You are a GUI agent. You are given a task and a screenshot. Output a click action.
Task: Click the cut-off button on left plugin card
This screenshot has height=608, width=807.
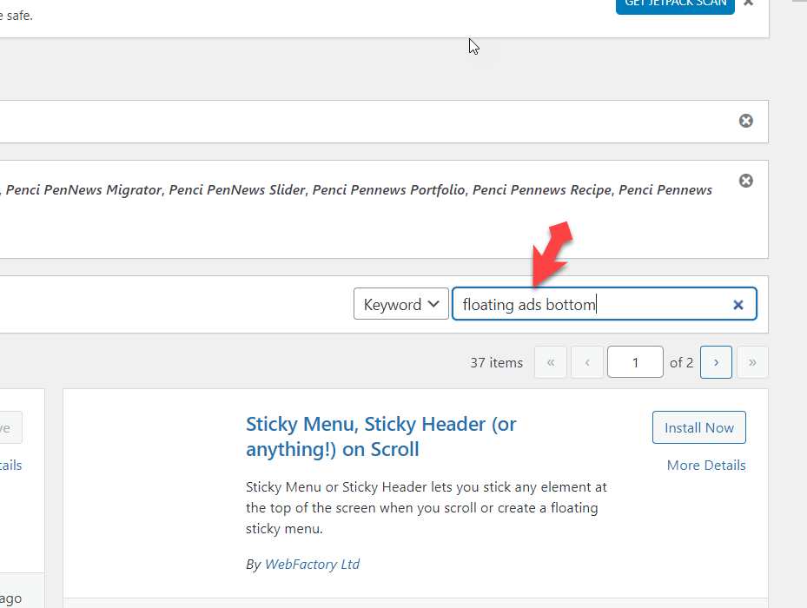pyautogui.click(x=10, y=427)
